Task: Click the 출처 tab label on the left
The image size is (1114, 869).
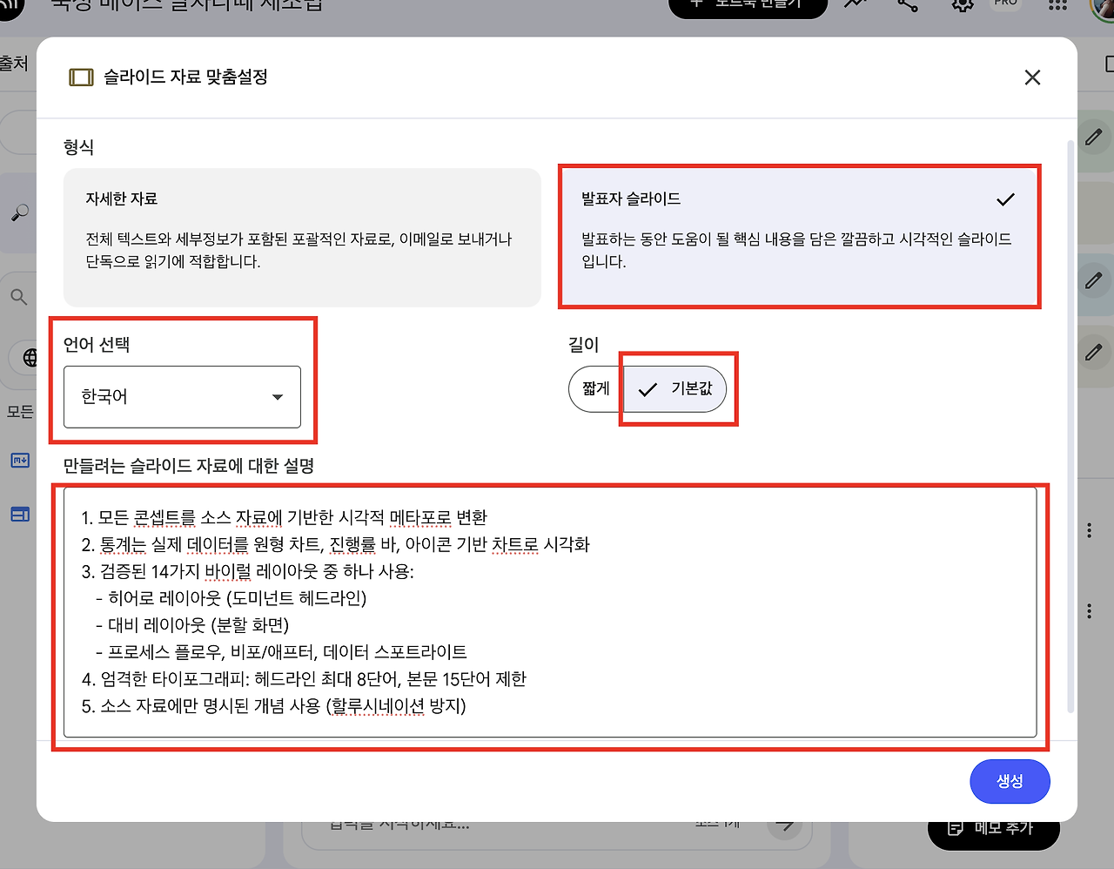Action: (15, 63)
